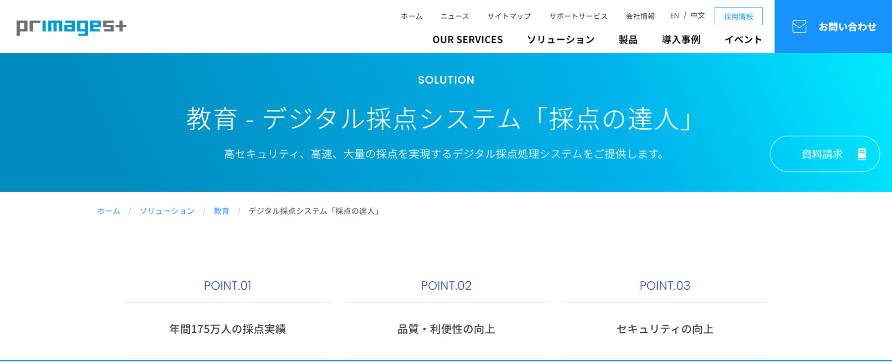The height and width of the screenshot is (363, 892).
Task: Open the 導入事例 menu
Action: click(x=681, y=40)
